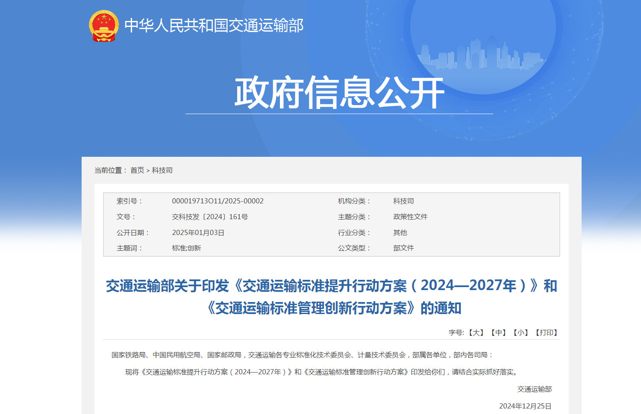This screenshot has width=641, height=414.
Task: Click the 机构分类 value 科技司
Action: click(403, 201)
